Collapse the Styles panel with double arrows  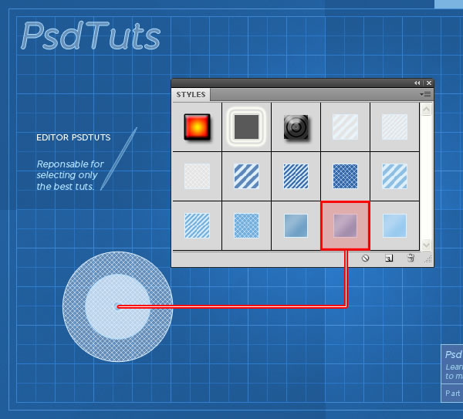coord(417,83)
